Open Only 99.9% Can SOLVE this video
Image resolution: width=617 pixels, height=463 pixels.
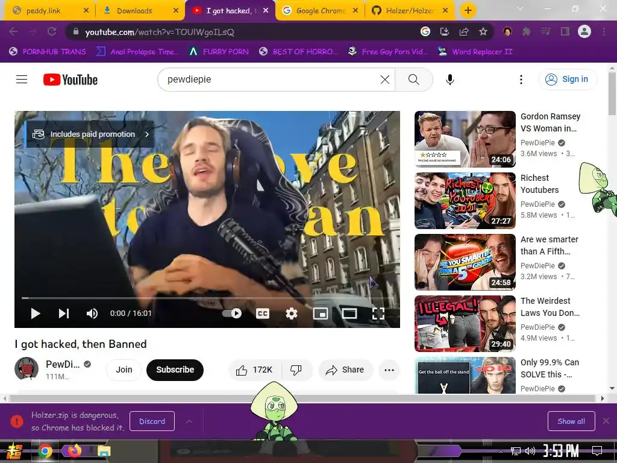point(465,375)
